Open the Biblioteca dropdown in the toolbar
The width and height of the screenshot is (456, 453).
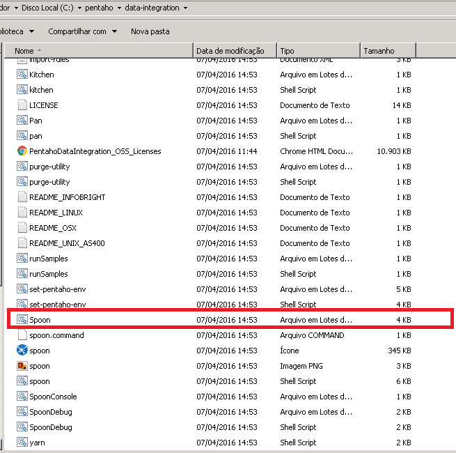click(x=16, y=31)
